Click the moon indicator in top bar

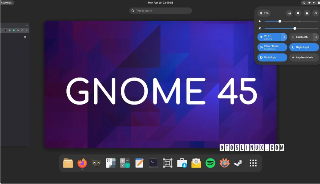coord(304,3)
